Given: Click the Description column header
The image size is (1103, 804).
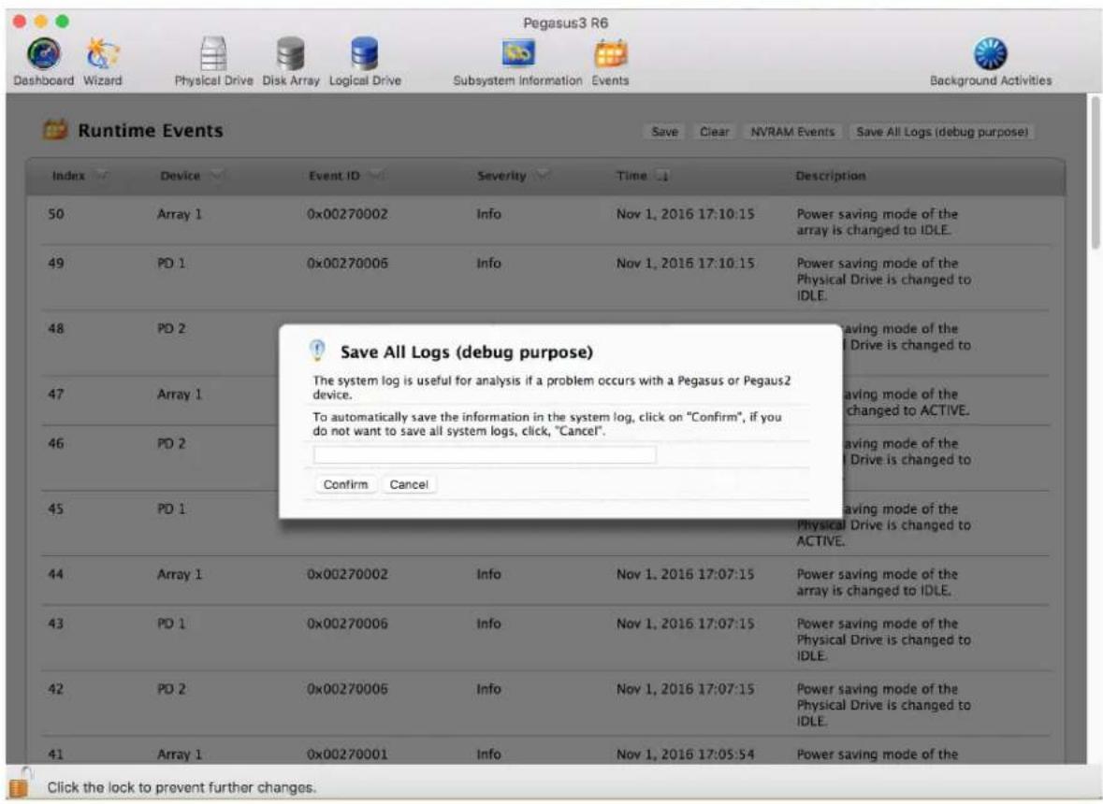Looking at the screenshot, I should coord(830,176).
